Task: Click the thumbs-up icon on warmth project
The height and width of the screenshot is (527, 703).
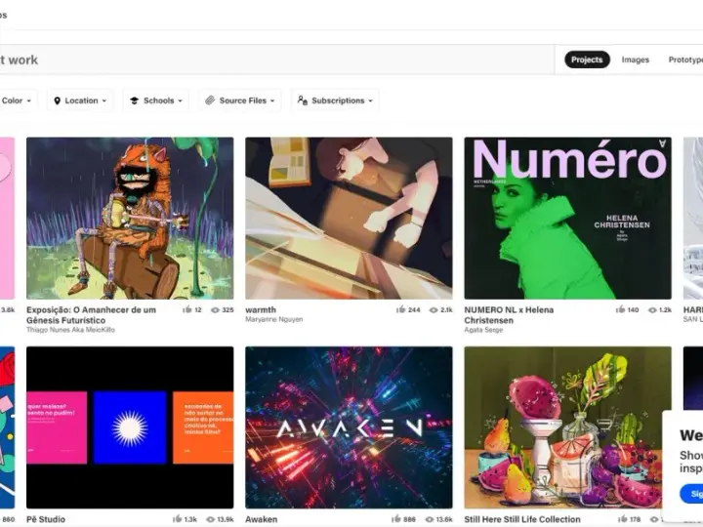Action: click(401, 309)
